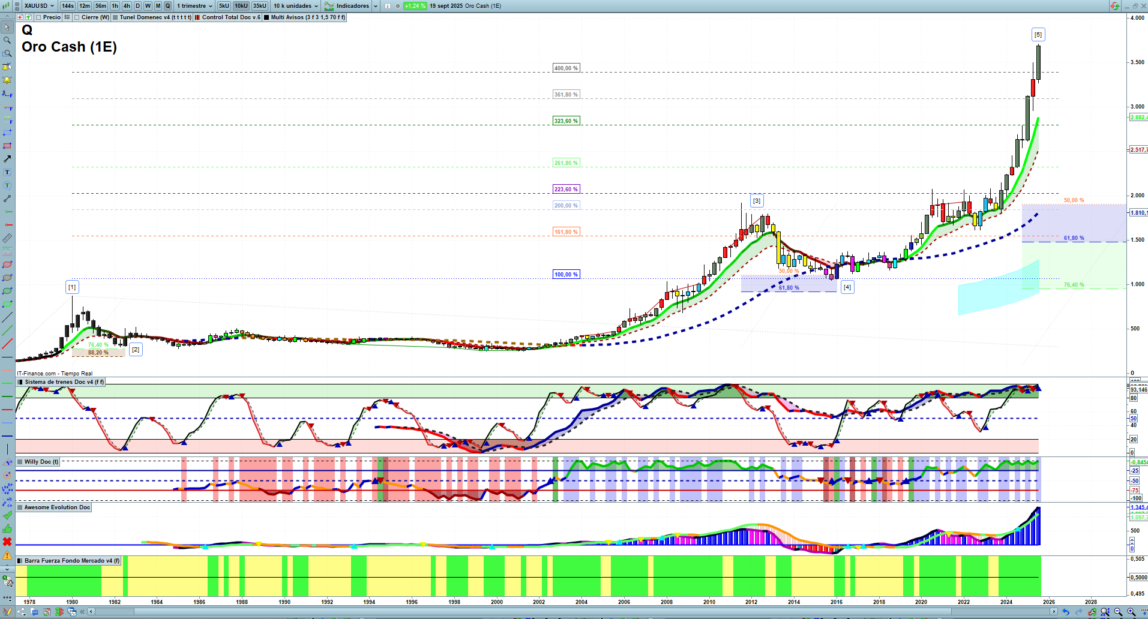1148x619 pixels.
Task: Switch to the 4h timeframe
Action: 127,6
